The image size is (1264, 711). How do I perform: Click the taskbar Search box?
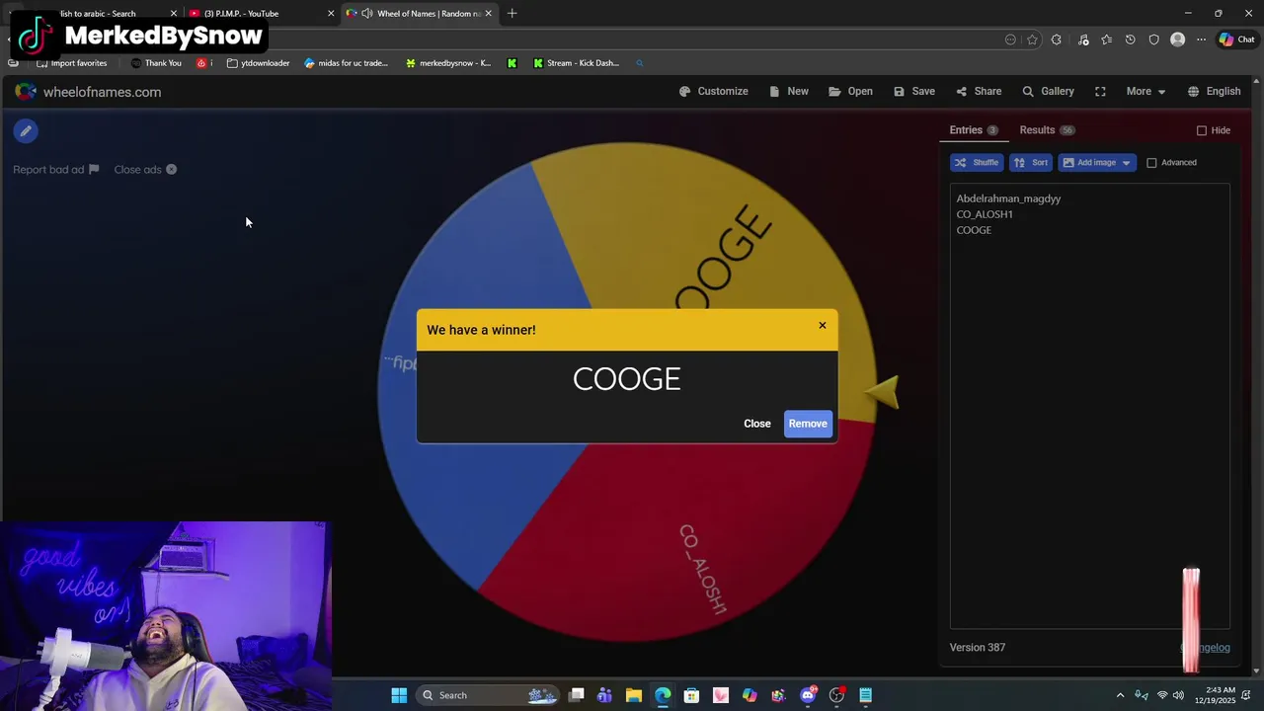click(x=489, y=695)
